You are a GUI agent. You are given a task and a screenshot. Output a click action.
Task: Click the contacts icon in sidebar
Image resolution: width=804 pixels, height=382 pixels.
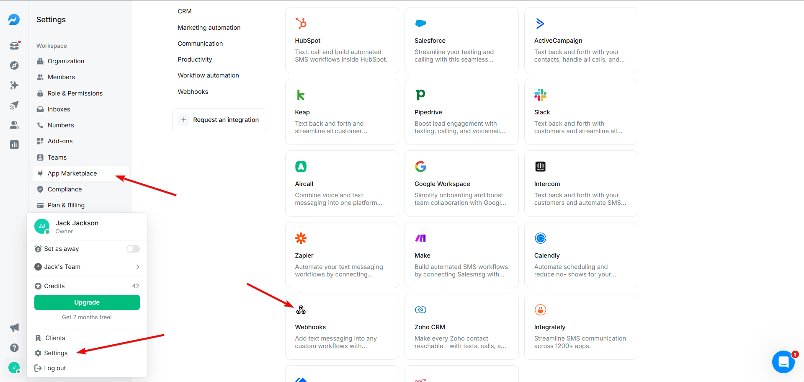point(14,125)
